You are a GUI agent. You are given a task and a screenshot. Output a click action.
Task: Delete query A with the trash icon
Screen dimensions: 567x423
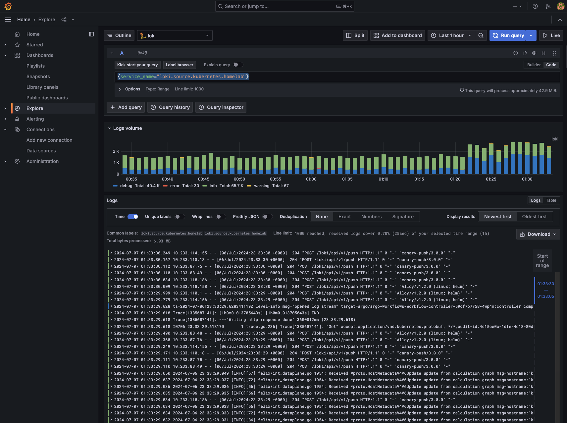pos(543,53)
